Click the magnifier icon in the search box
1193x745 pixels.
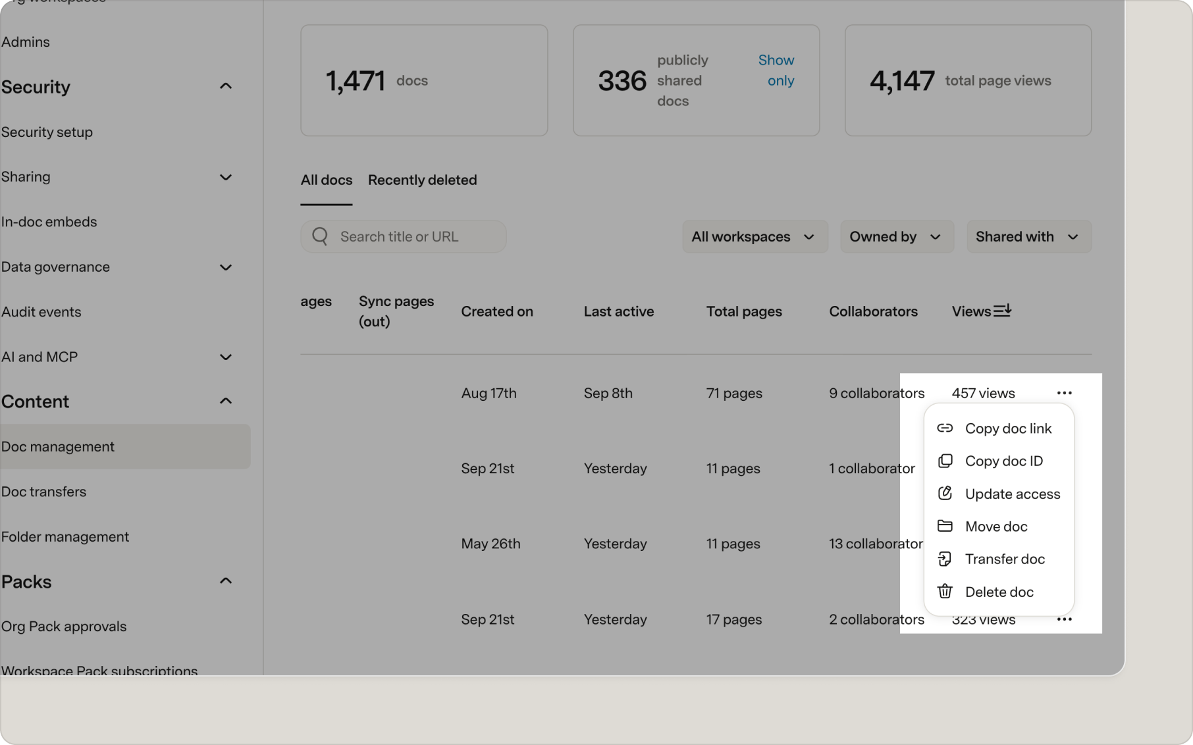320,236
